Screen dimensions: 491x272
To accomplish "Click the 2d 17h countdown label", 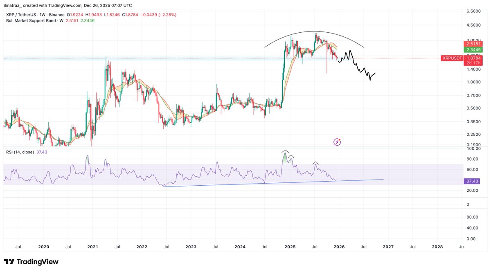I will point(473,63).
